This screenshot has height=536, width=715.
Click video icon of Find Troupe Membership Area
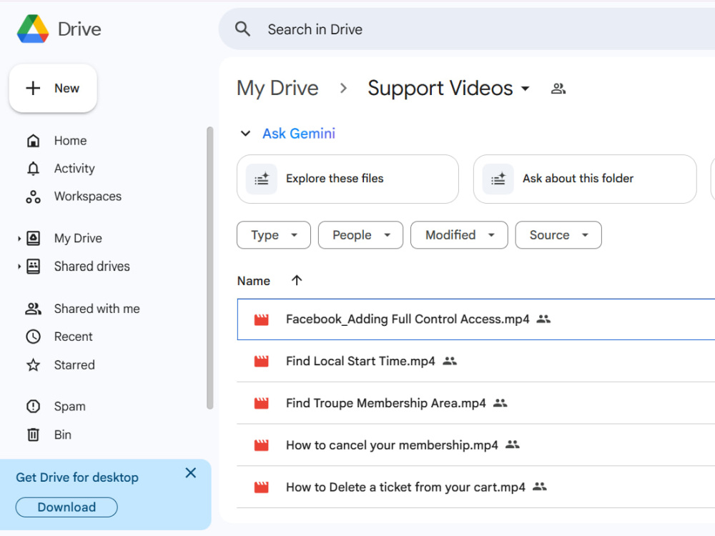click(261, 403)
